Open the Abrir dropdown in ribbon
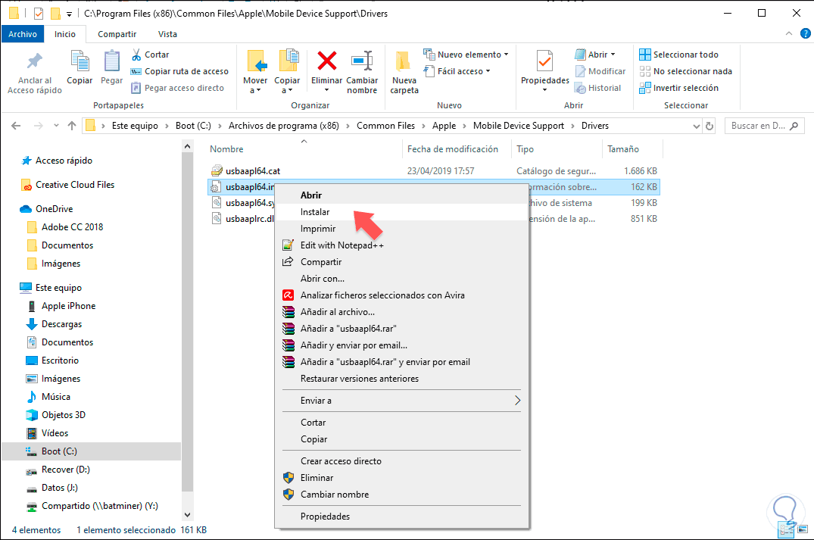The height and width of the screenshot is (540, 814). (x=595, y=55)
